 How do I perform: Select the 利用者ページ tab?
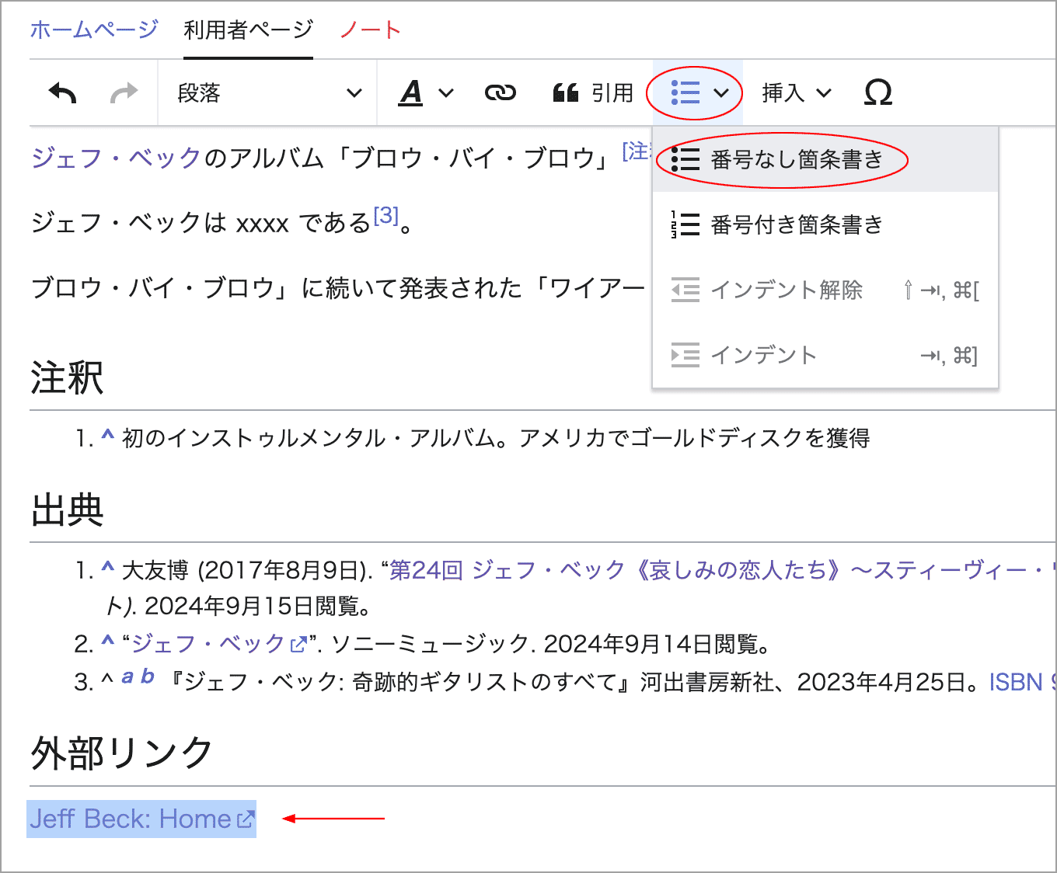point(248,30)
